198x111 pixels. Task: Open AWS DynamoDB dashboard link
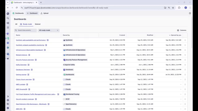(x=22, y=89)
